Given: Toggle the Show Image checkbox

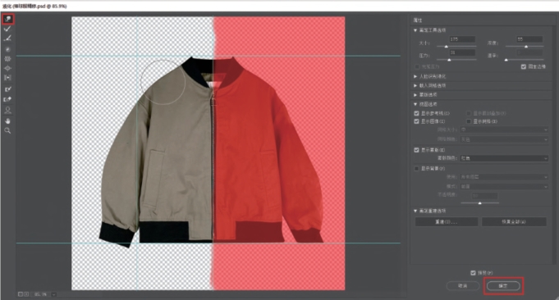Looking at the screenshot, I should [x=416, y=121].
